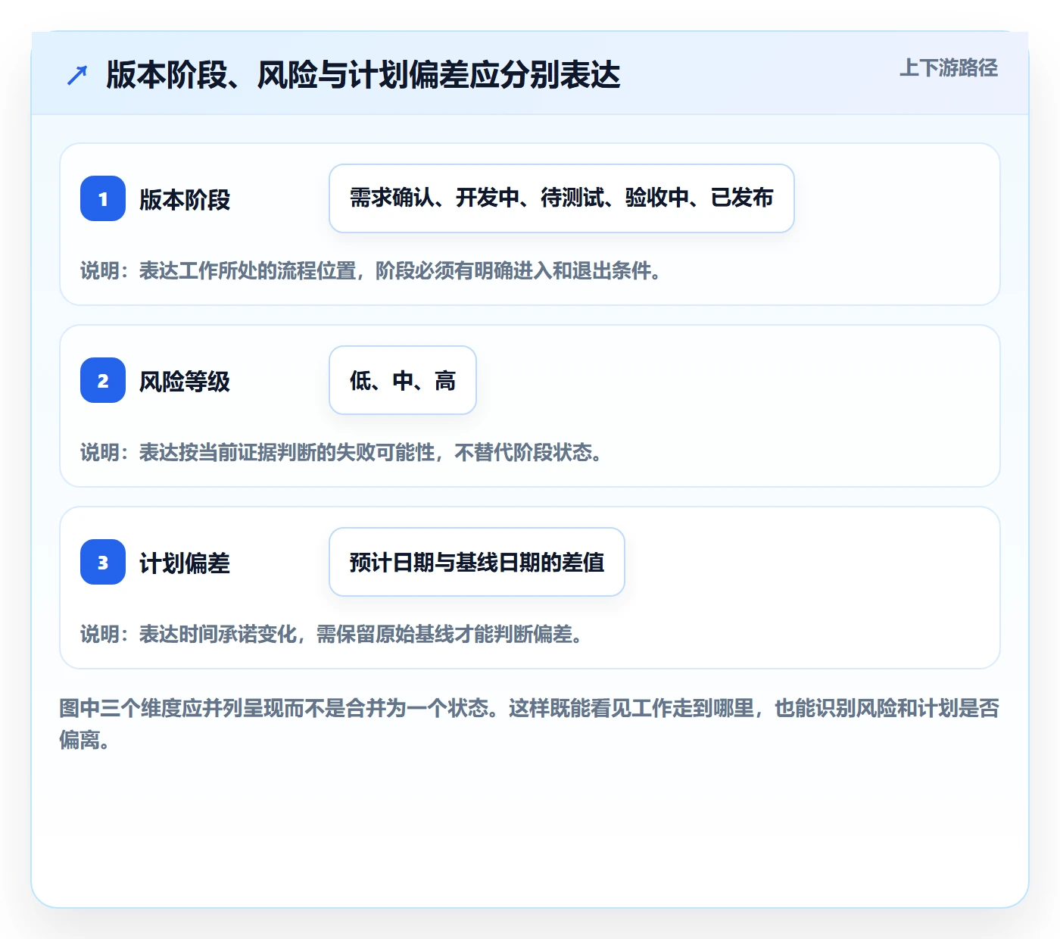Select the 低、中、高 value box
Screen dimensions: 1060x939
403,380
